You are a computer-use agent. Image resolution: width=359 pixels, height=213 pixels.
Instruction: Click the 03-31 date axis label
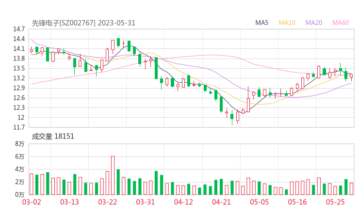(146, 202)
